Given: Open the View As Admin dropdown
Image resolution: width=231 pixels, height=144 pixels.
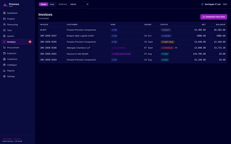Looking at the screenshot, I should pyautogui.click(x=79, y=4).
